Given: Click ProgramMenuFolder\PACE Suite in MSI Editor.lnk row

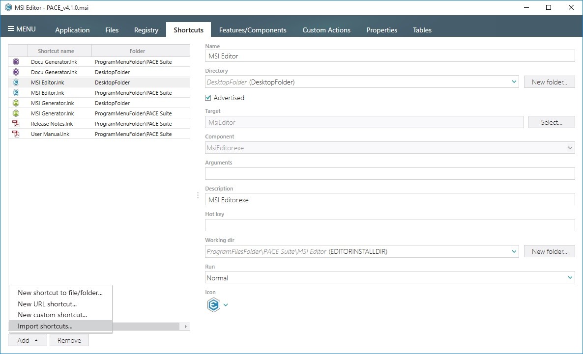Looking at the screenshot, I should coord(133,93).
